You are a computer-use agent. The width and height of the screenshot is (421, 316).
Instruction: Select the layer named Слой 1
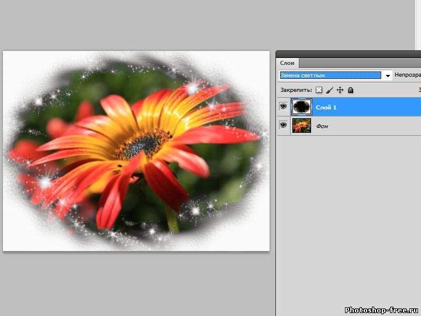tap(326, 108)
